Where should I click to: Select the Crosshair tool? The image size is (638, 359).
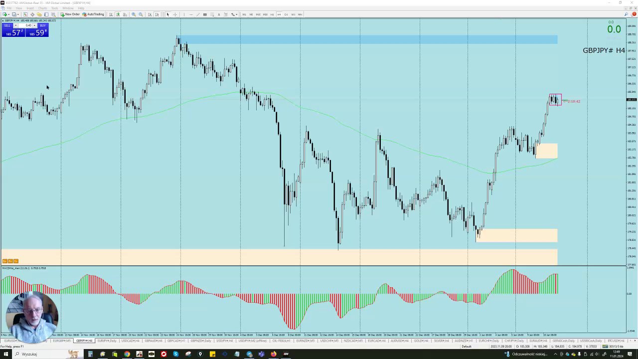click(175, 14)
